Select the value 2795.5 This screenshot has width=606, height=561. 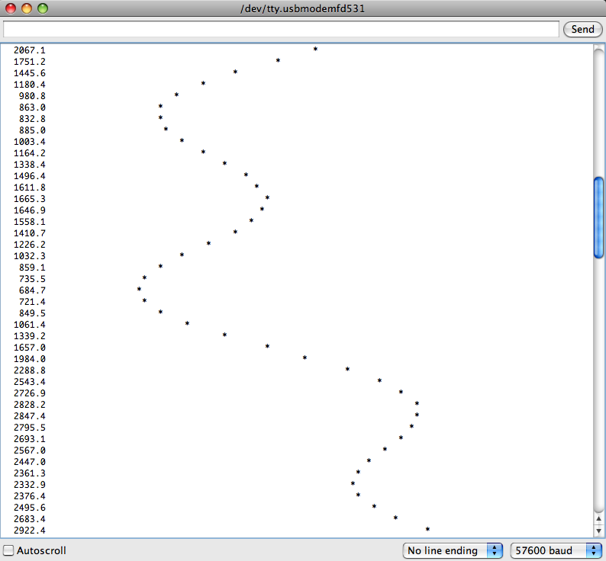[x=29, y=428]
